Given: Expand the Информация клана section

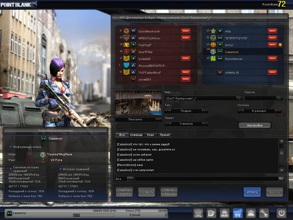Looking at the screenshot, I should pos(11,147).
